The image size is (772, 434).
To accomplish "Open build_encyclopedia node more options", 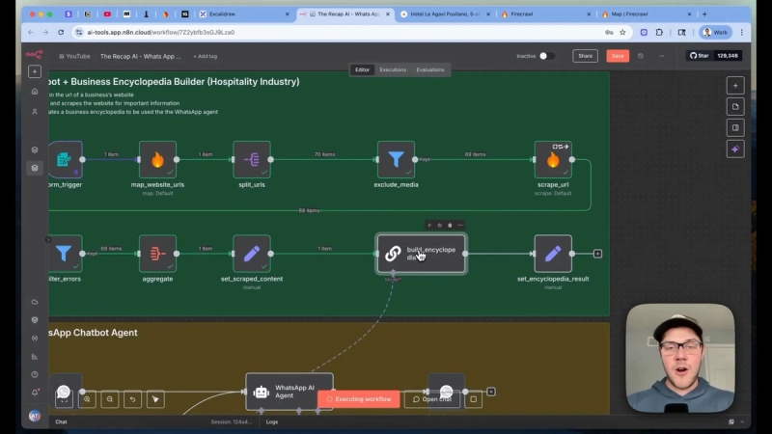I will pos(460,226).
